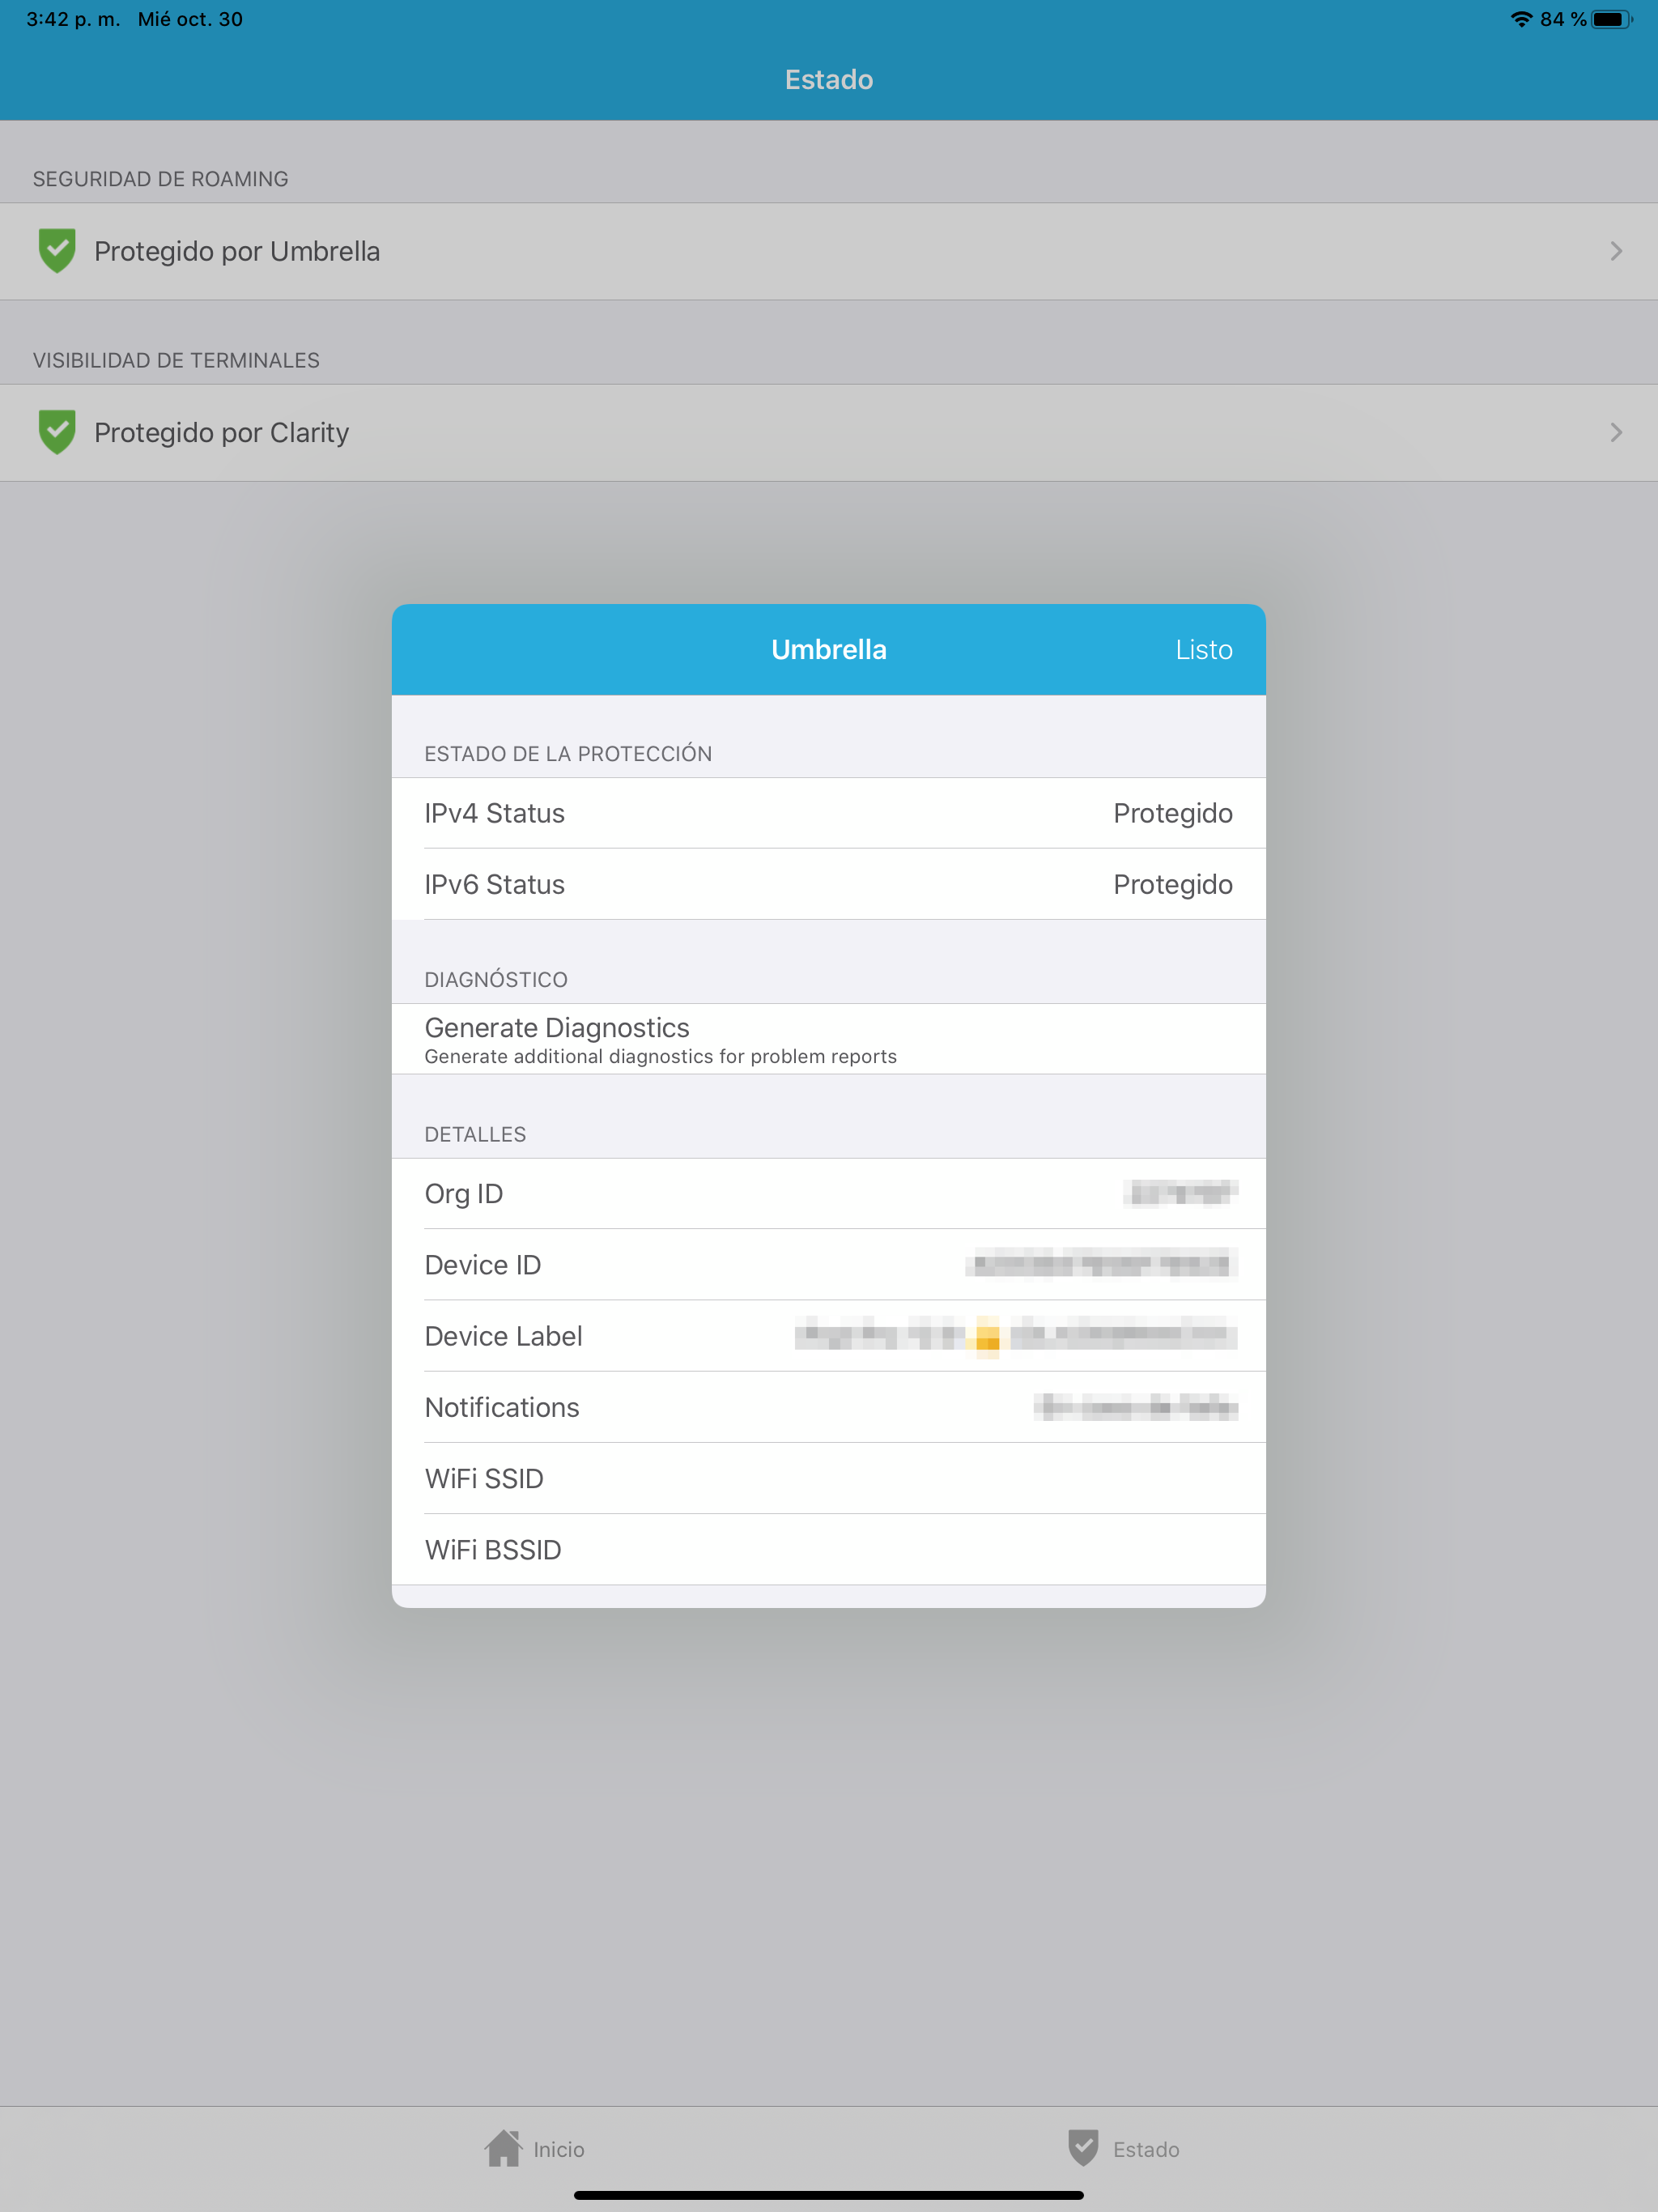This screenshot has height=2212, width=1658.
Task: Tap the Org ID row
Action: (828, 1194)
